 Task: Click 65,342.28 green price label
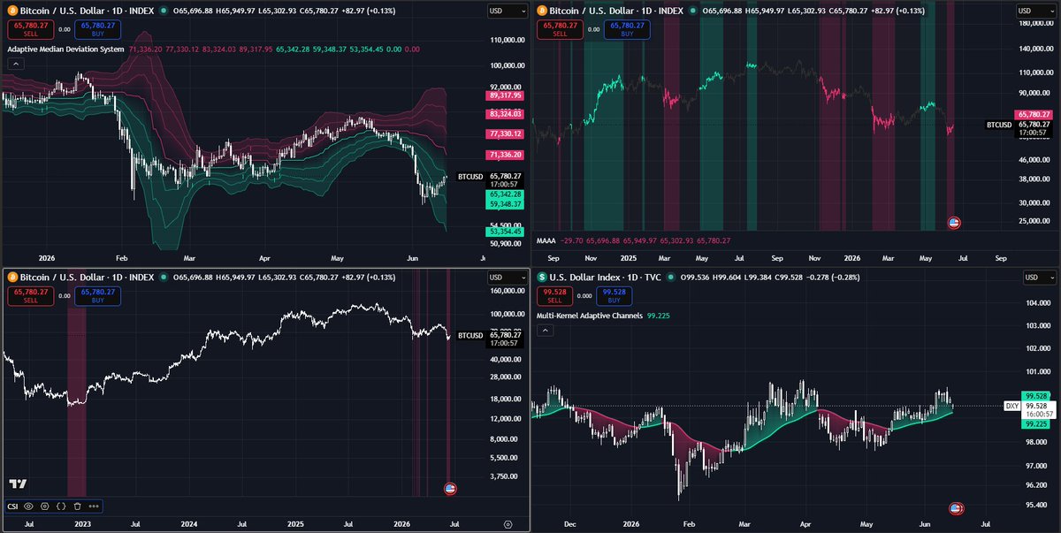(505, 194)
